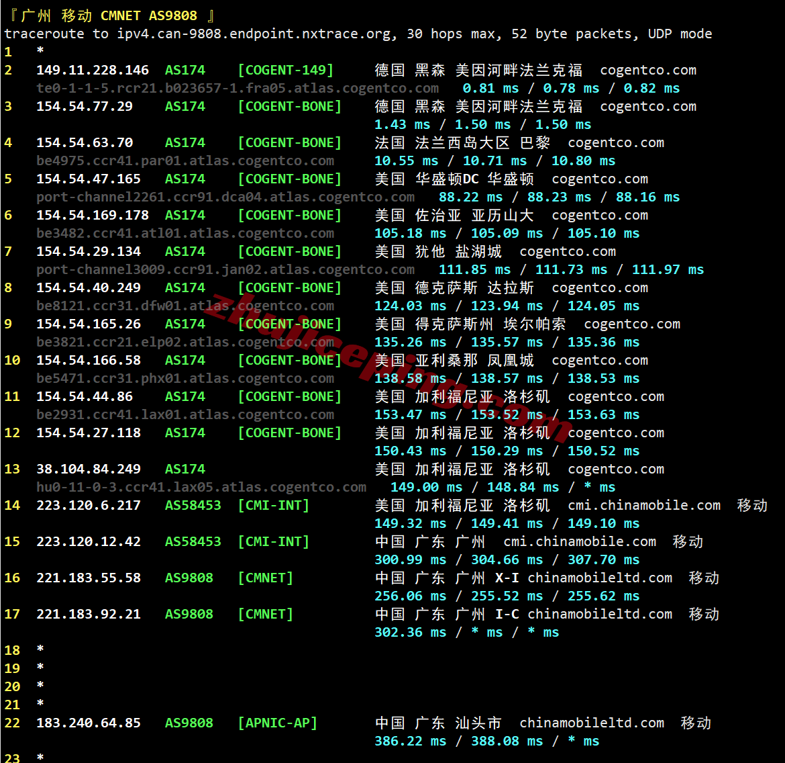Click cogentco.com on hop 4

[x=617, y=143]
